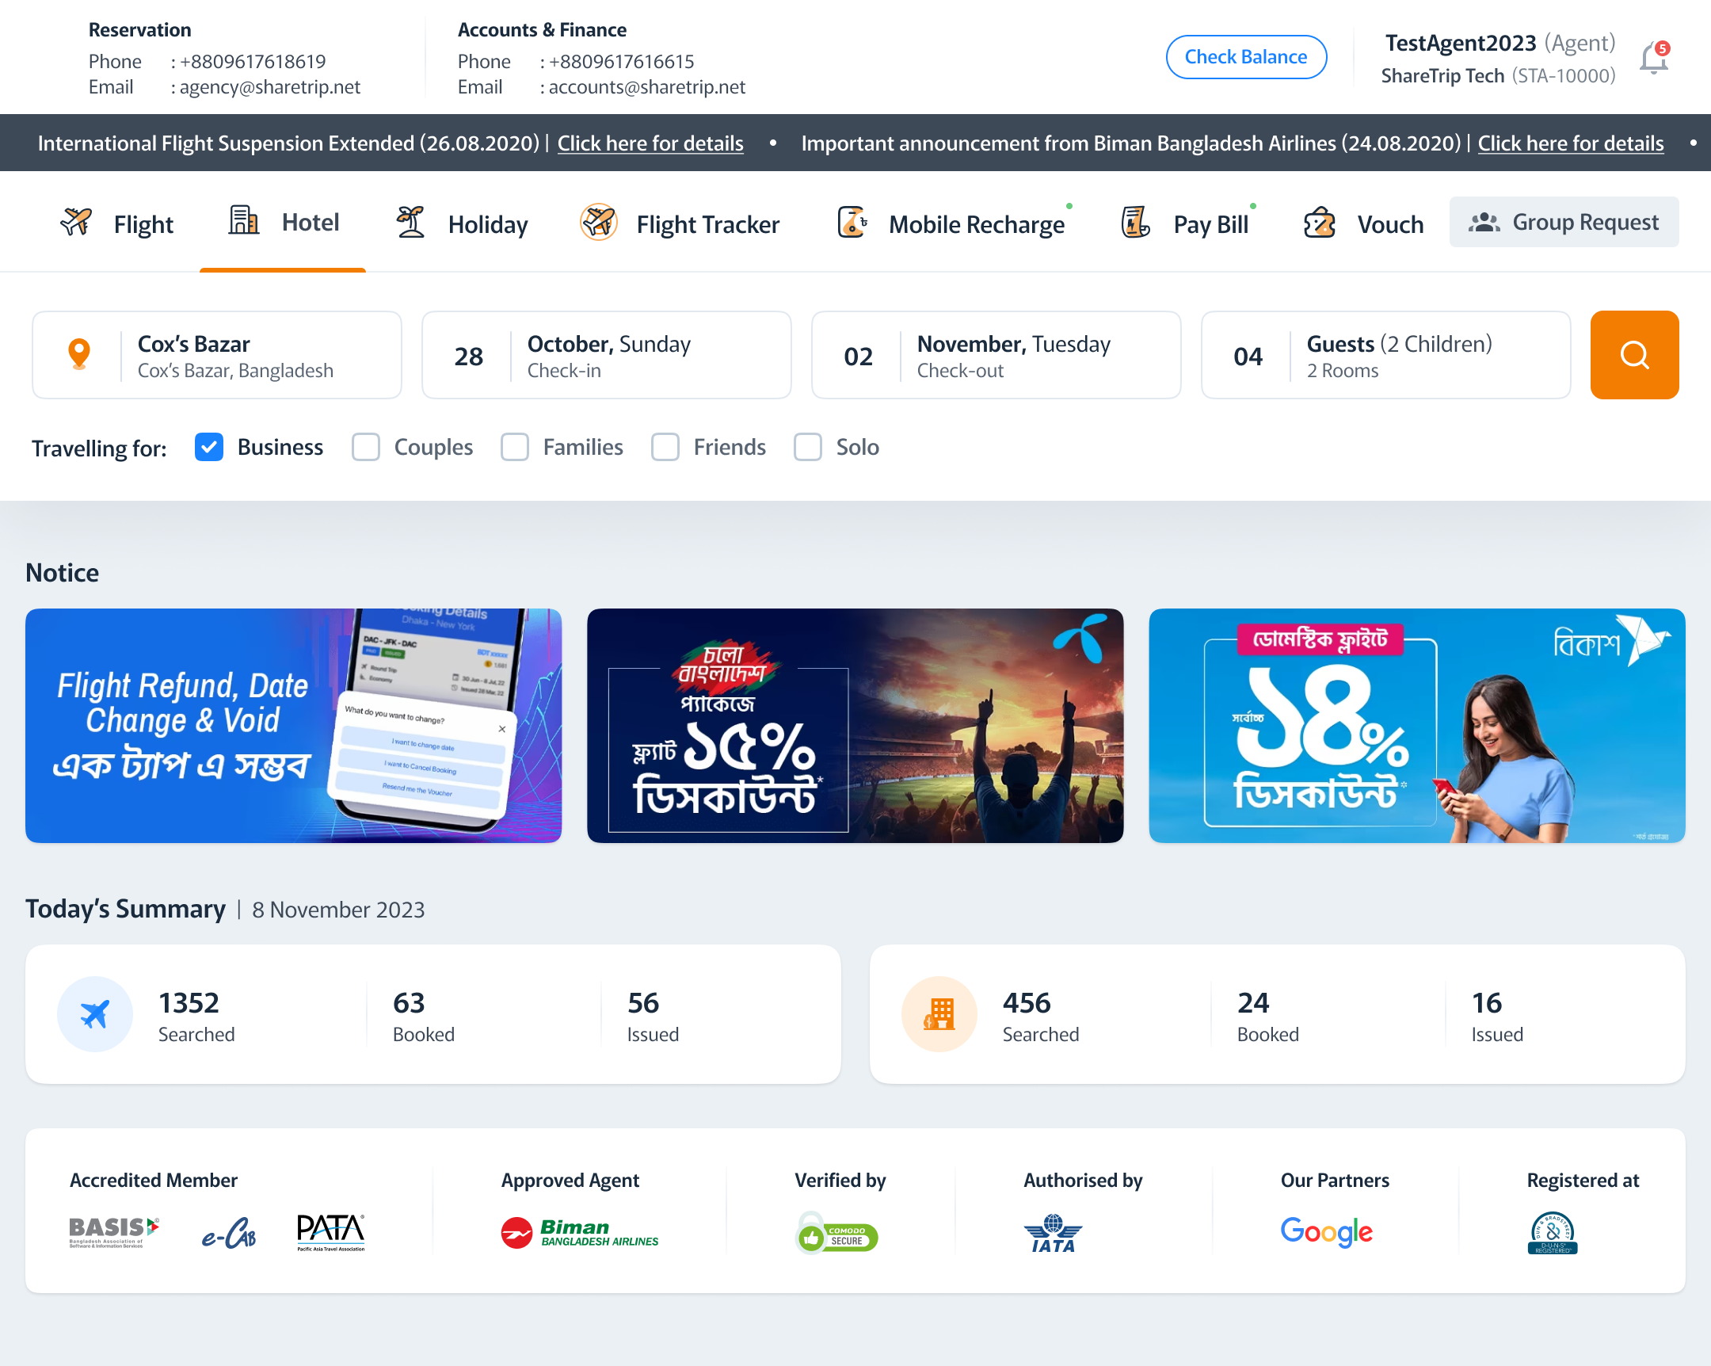Click the 56 Issued flights stat

(653, 1015)
